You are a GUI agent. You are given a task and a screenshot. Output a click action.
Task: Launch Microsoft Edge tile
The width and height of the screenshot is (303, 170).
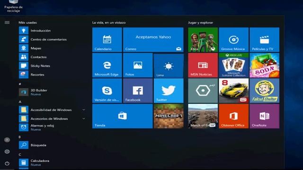click(107, 65)
